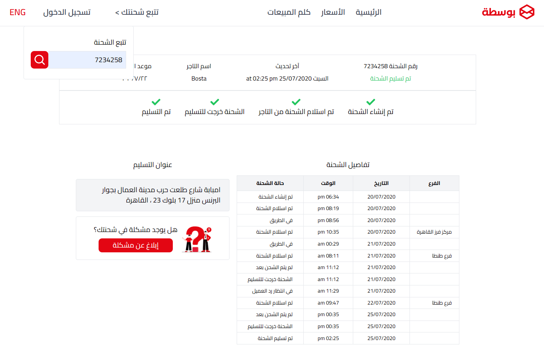Click the green تم تسليم الشحنة status

(390, 79)
